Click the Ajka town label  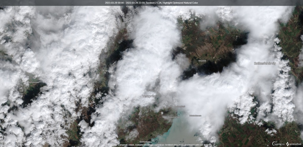pyautogui.click(x=69, y=92)
